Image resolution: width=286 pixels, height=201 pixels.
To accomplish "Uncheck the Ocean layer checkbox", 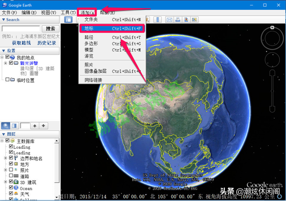I will pyautogui.click(x=11, y=187).
